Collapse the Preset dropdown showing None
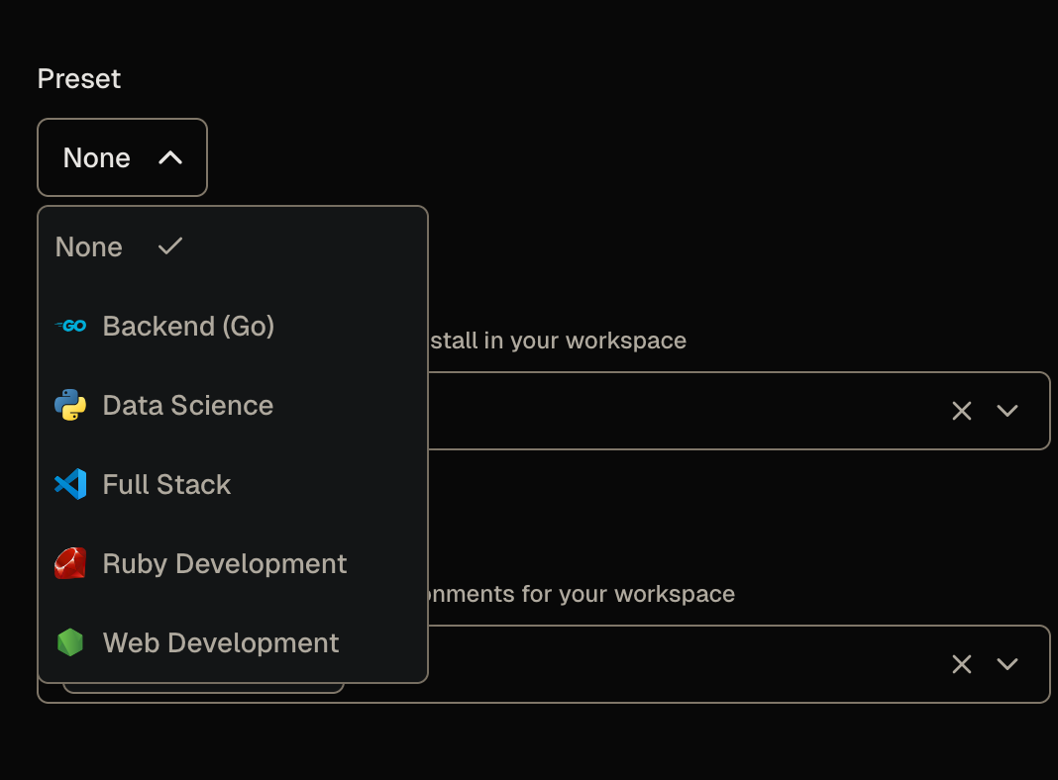This screenshot has width=1058, height=780. [122, 157]
